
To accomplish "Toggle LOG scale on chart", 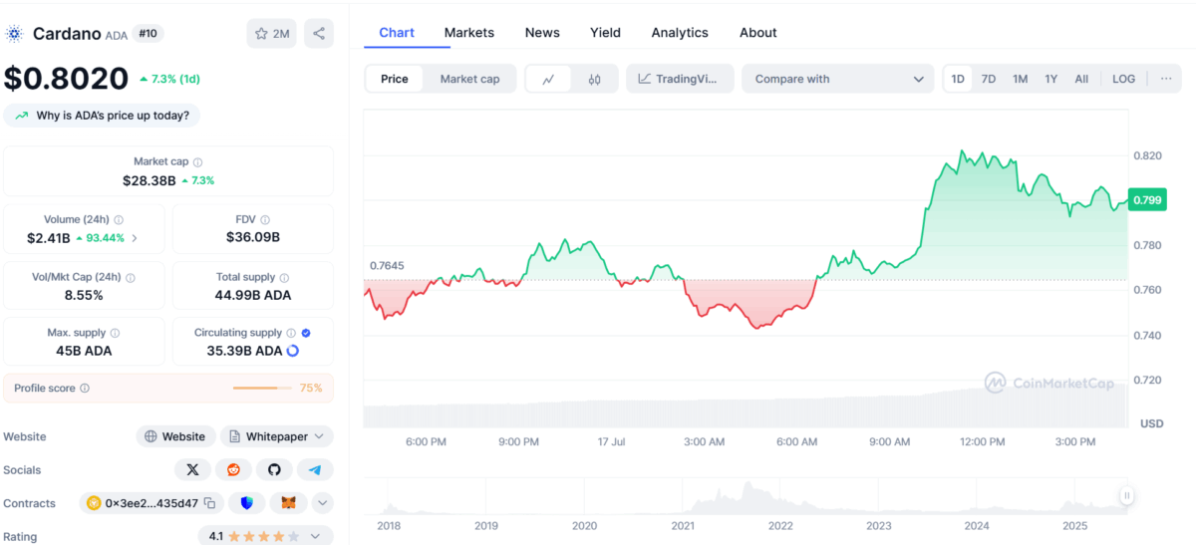I will coord(1123,79).
